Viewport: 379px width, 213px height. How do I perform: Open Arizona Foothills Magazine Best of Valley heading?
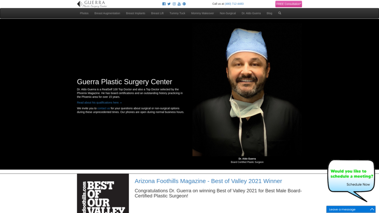coord(208,181)
